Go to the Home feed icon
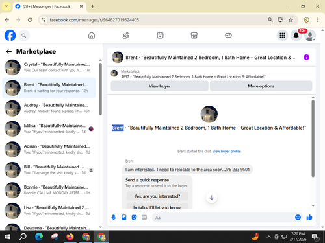325x243 pixels. pos(92,36)
